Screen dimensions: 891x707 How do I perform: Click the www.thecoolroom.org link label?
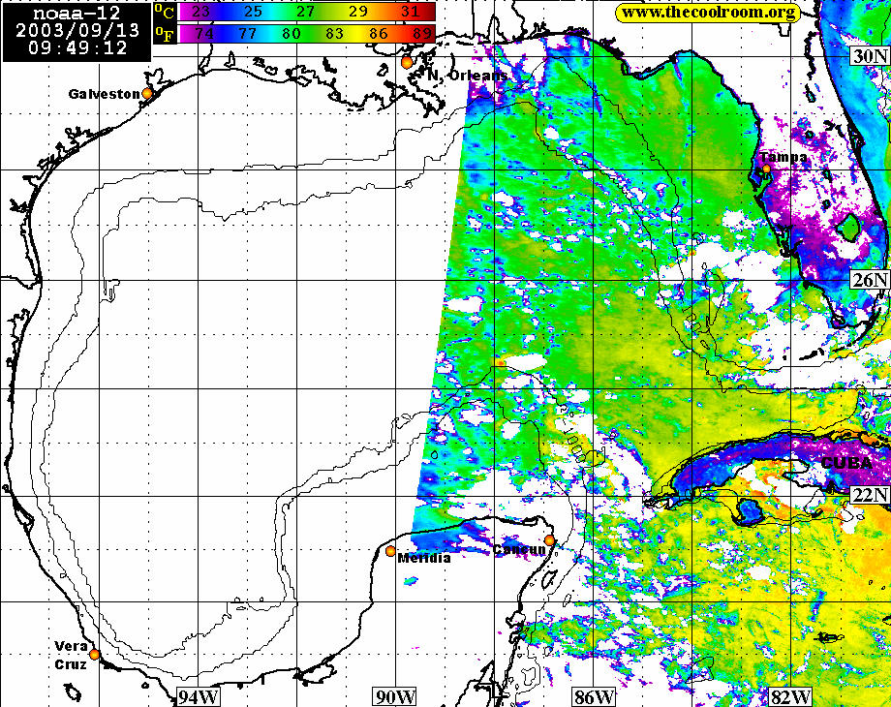(x=708, y=13)
